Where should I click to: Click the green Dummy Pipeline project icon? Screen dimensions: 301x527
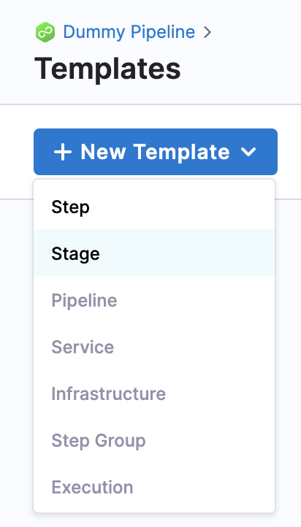[45, 32]
